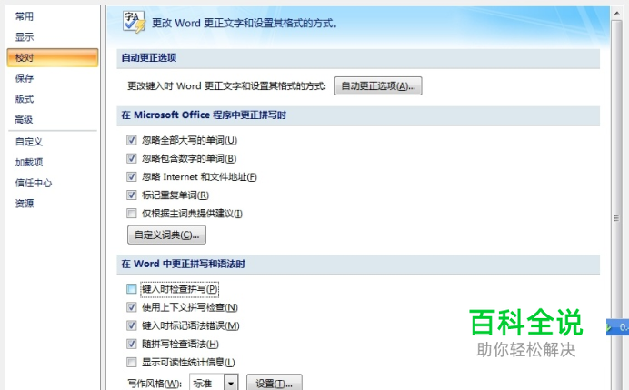Viewport: 629px width, 390px height.
Task: Click the 在 Microsoft Office 程序中更正拼写时 heading
Action: click(x=204, y=115)
